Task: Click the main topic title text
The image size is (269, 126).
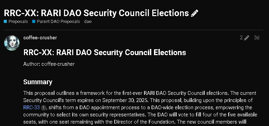Action: [96, 13]
